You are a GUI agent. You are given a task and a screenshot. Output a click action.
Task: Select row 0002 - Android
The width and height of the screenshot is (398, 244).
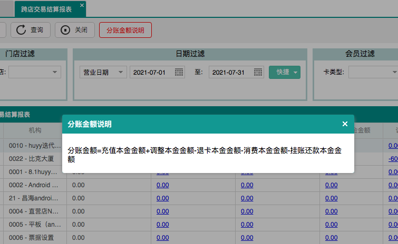(x=34, y=185)
